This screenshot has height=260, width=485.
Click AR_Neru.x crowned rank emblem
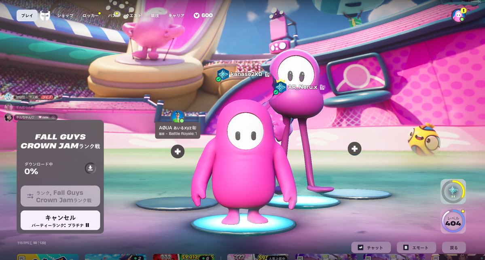click(x=280, y=87)
